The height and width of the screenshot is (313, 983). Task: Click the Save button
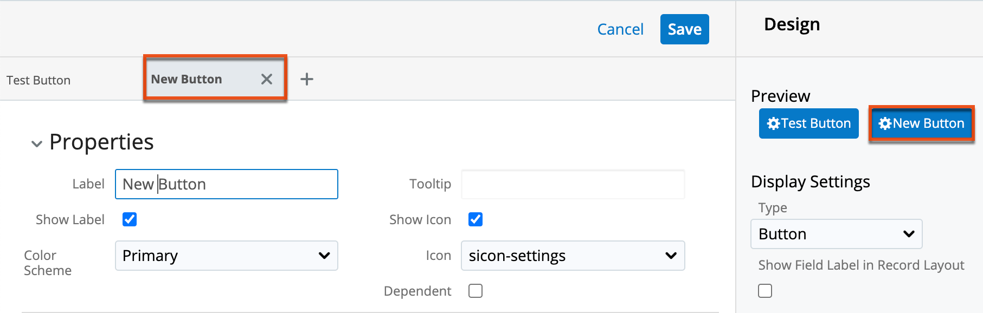684,29
